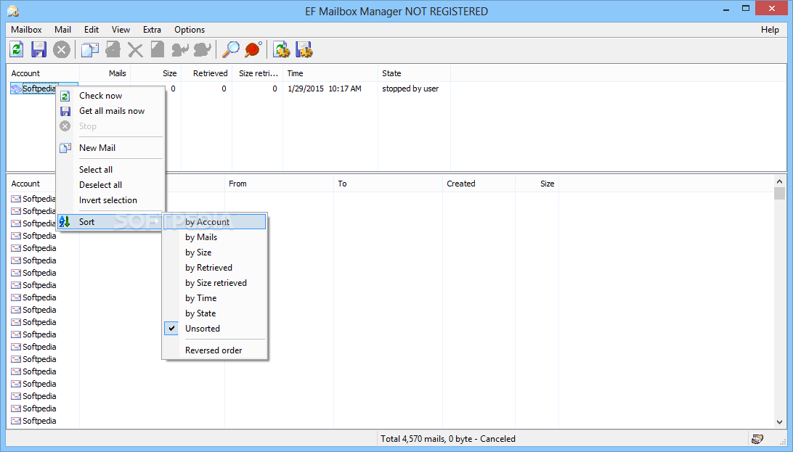793x452 pixels.
Task: Choose Select all in context menu
Action: 110,170
